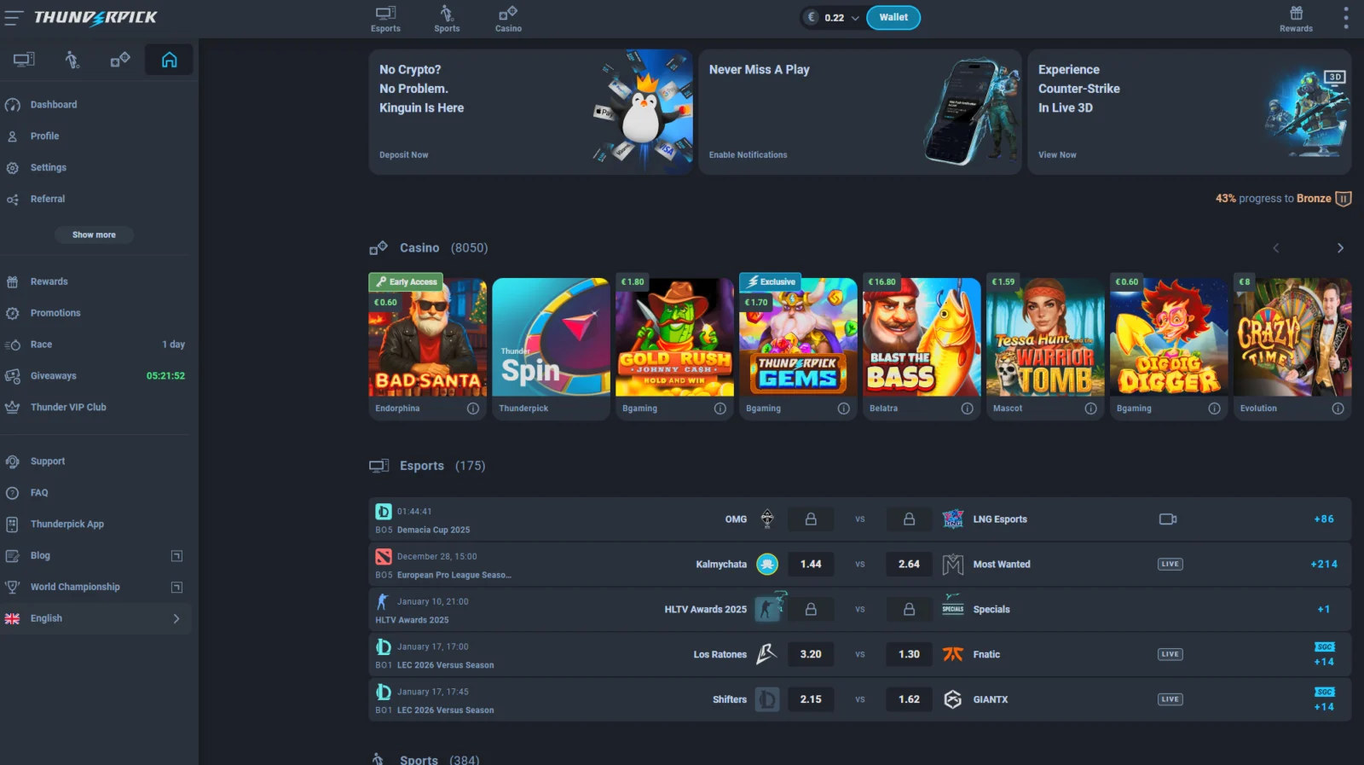
Task: Expand the +214 markets for Kalmychata match
Action: point(1324,565)
